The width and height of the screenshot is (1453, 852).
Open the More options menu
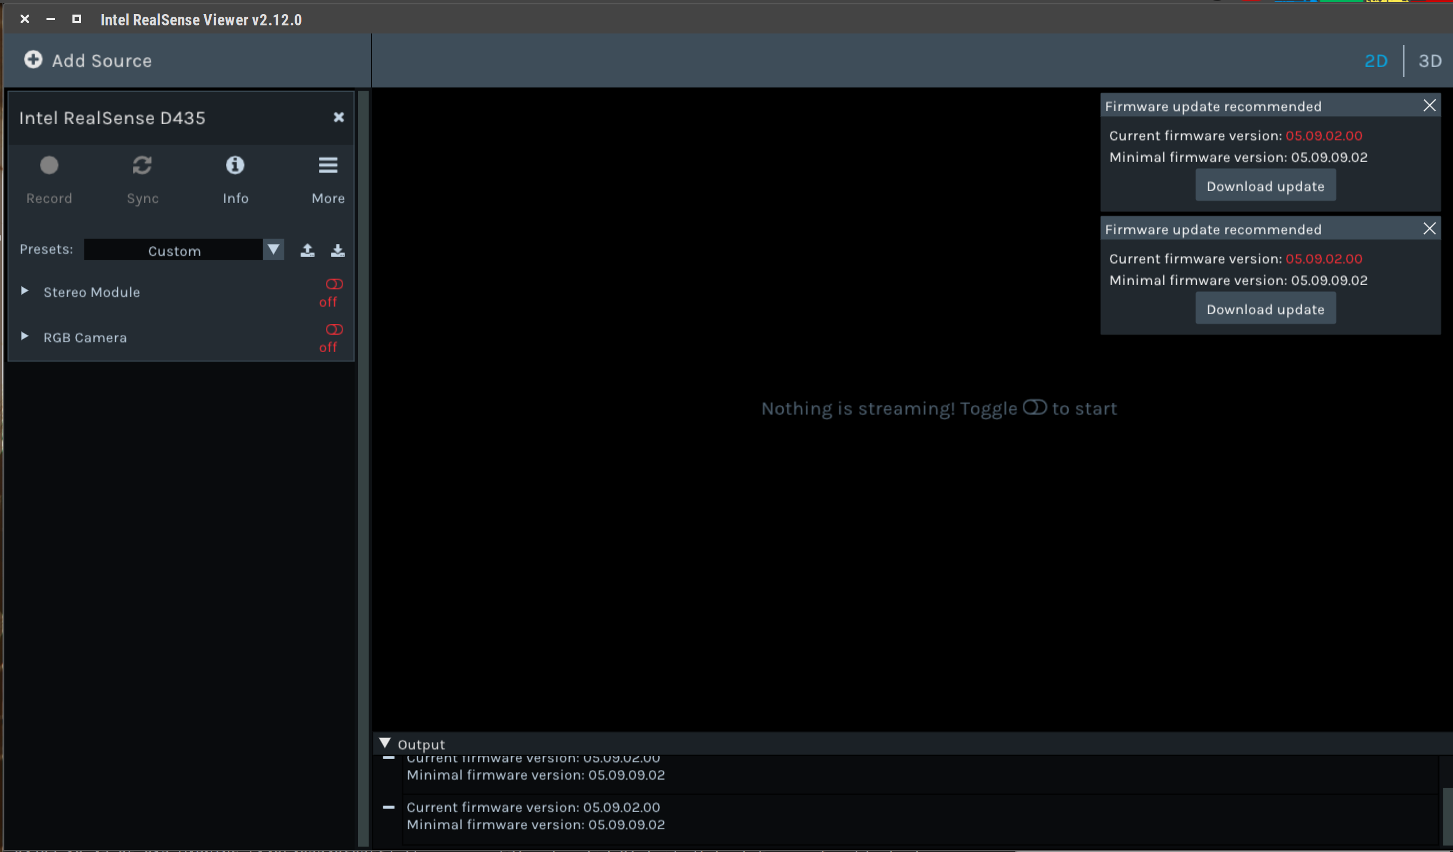pos(328,165)
